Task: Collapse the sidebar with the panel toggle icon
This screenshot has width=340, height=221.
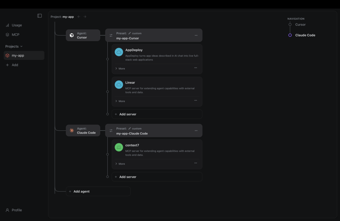Action: tap(39, 16)
